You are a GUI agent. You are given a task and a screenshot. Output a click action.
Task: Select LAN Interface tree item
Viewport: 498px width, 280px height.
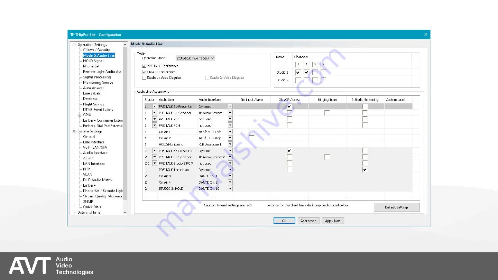click(x=94, y=164)
